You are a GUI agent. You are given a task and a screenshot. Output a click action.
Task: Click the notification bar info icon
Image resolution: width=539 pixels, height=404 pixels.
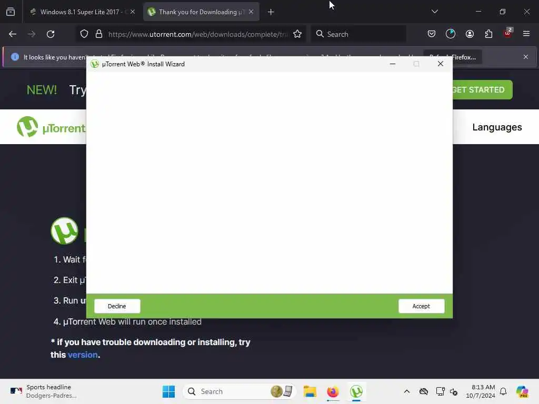coord(15,57)
